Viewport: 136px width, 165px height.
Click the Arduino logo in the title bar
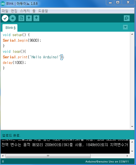3,4
